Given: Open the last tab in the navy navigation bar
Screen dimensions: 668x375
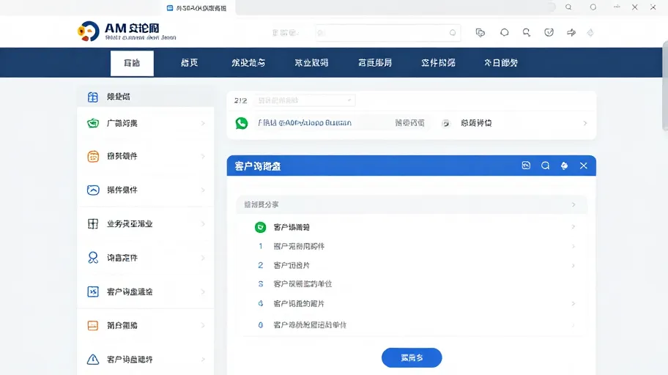Looking at the screenshot, I should pos(501,63).
